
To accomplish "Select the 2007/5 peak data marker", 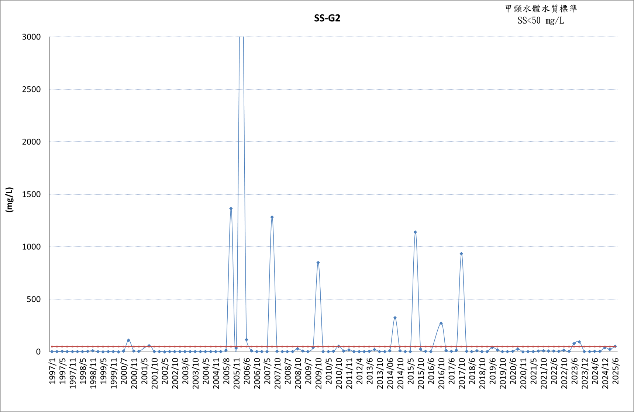I will [x=272, y=217].
